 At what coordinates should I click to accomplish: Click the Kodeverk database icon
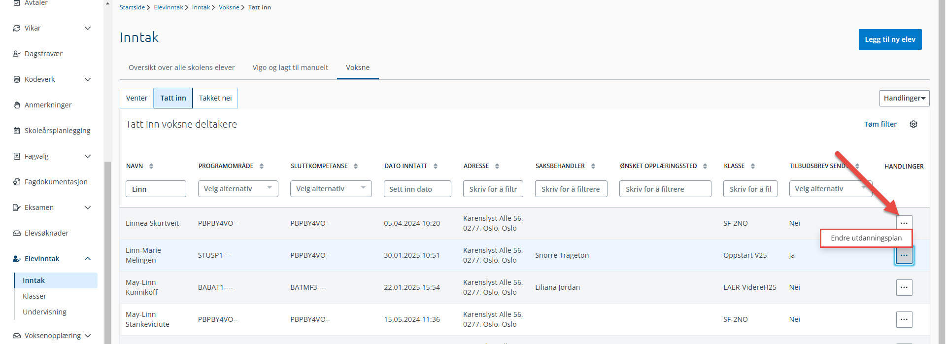[x=17, y=79]
